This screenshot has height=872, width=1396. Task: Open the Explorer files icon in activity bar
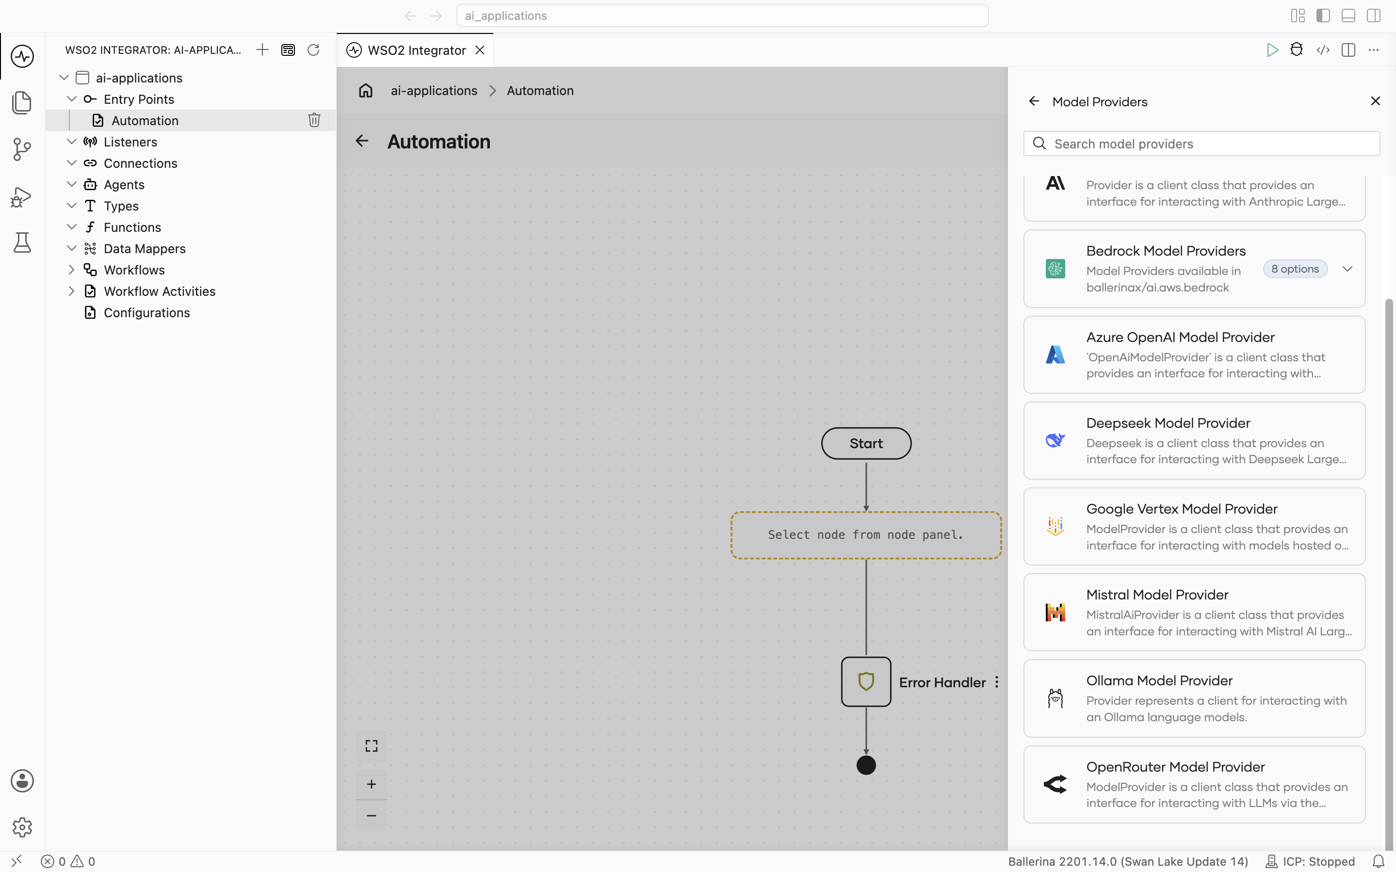[x=22, y=103]
